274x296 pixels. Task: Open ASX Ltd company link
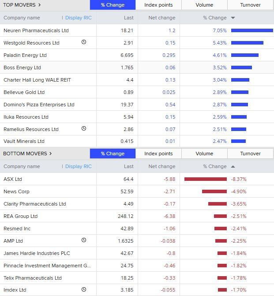(x=13, y=179)
